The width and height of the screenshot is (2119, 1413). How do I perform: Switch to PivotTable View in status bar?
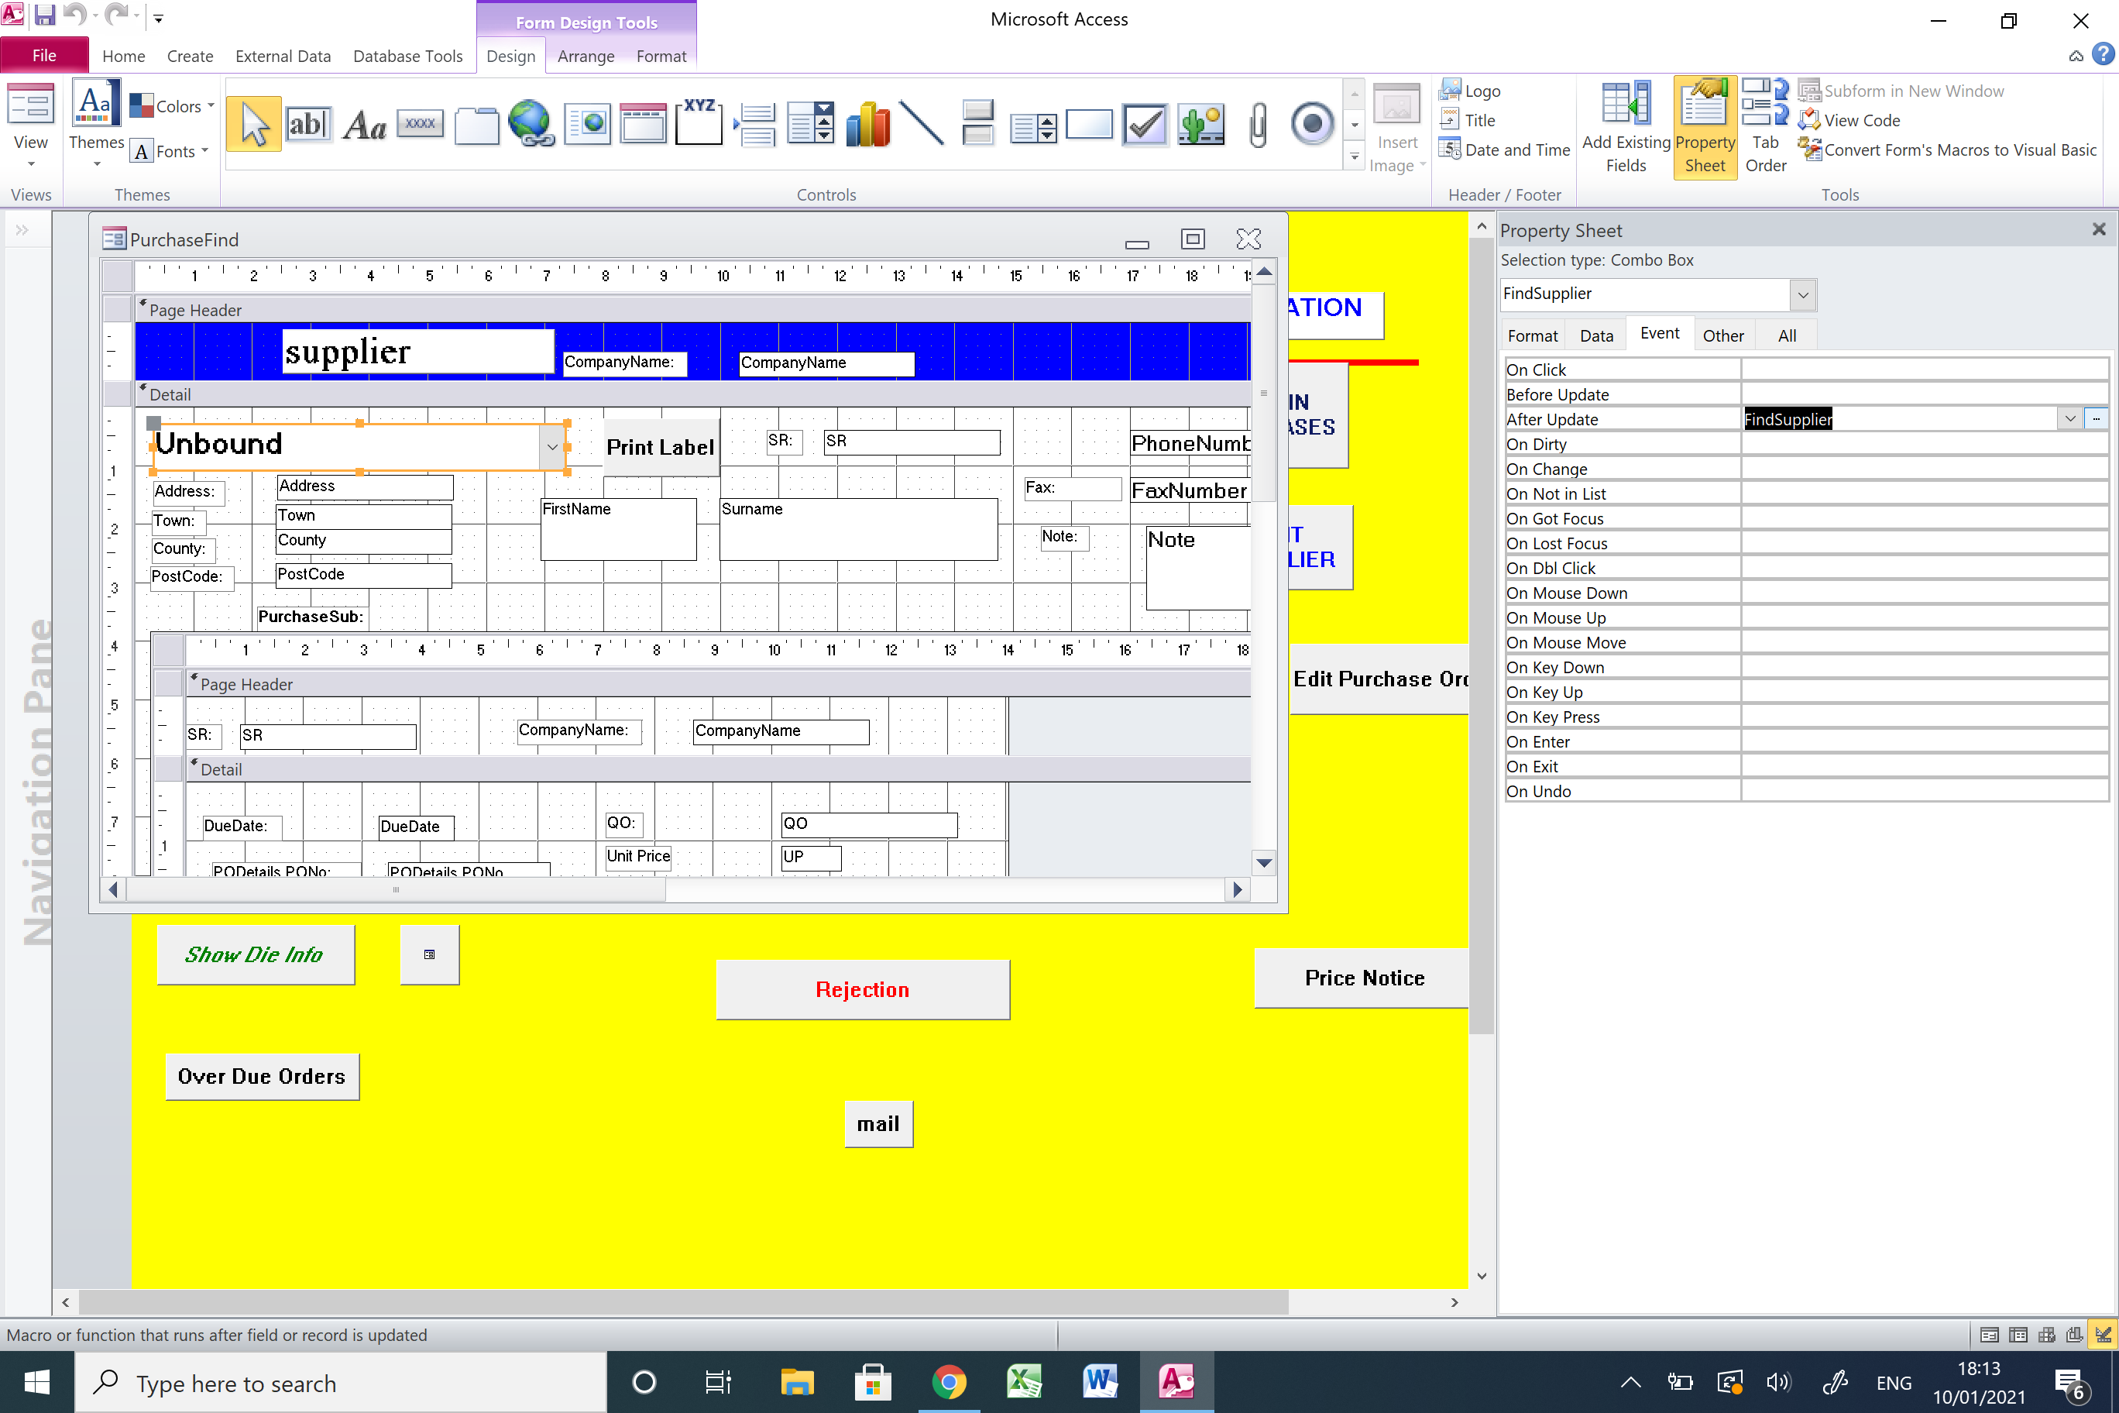click(2046, 1335)
